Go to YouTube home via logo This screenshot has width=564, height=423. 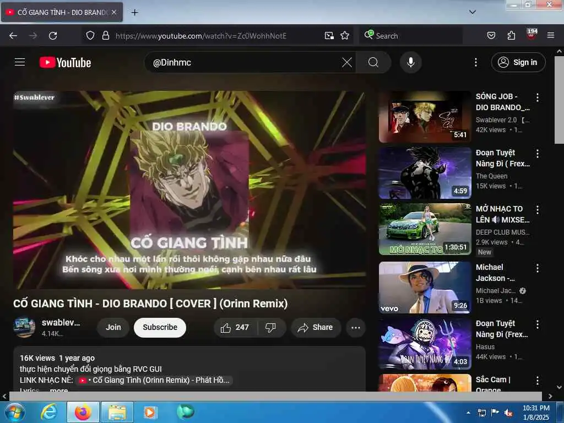pos(65,63)
